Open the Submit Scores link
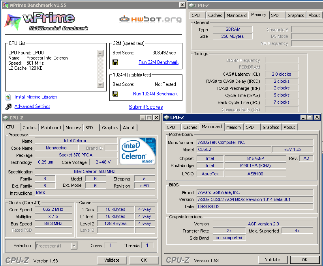The width and height of the screenshot is (323, 266). point(146,107)
